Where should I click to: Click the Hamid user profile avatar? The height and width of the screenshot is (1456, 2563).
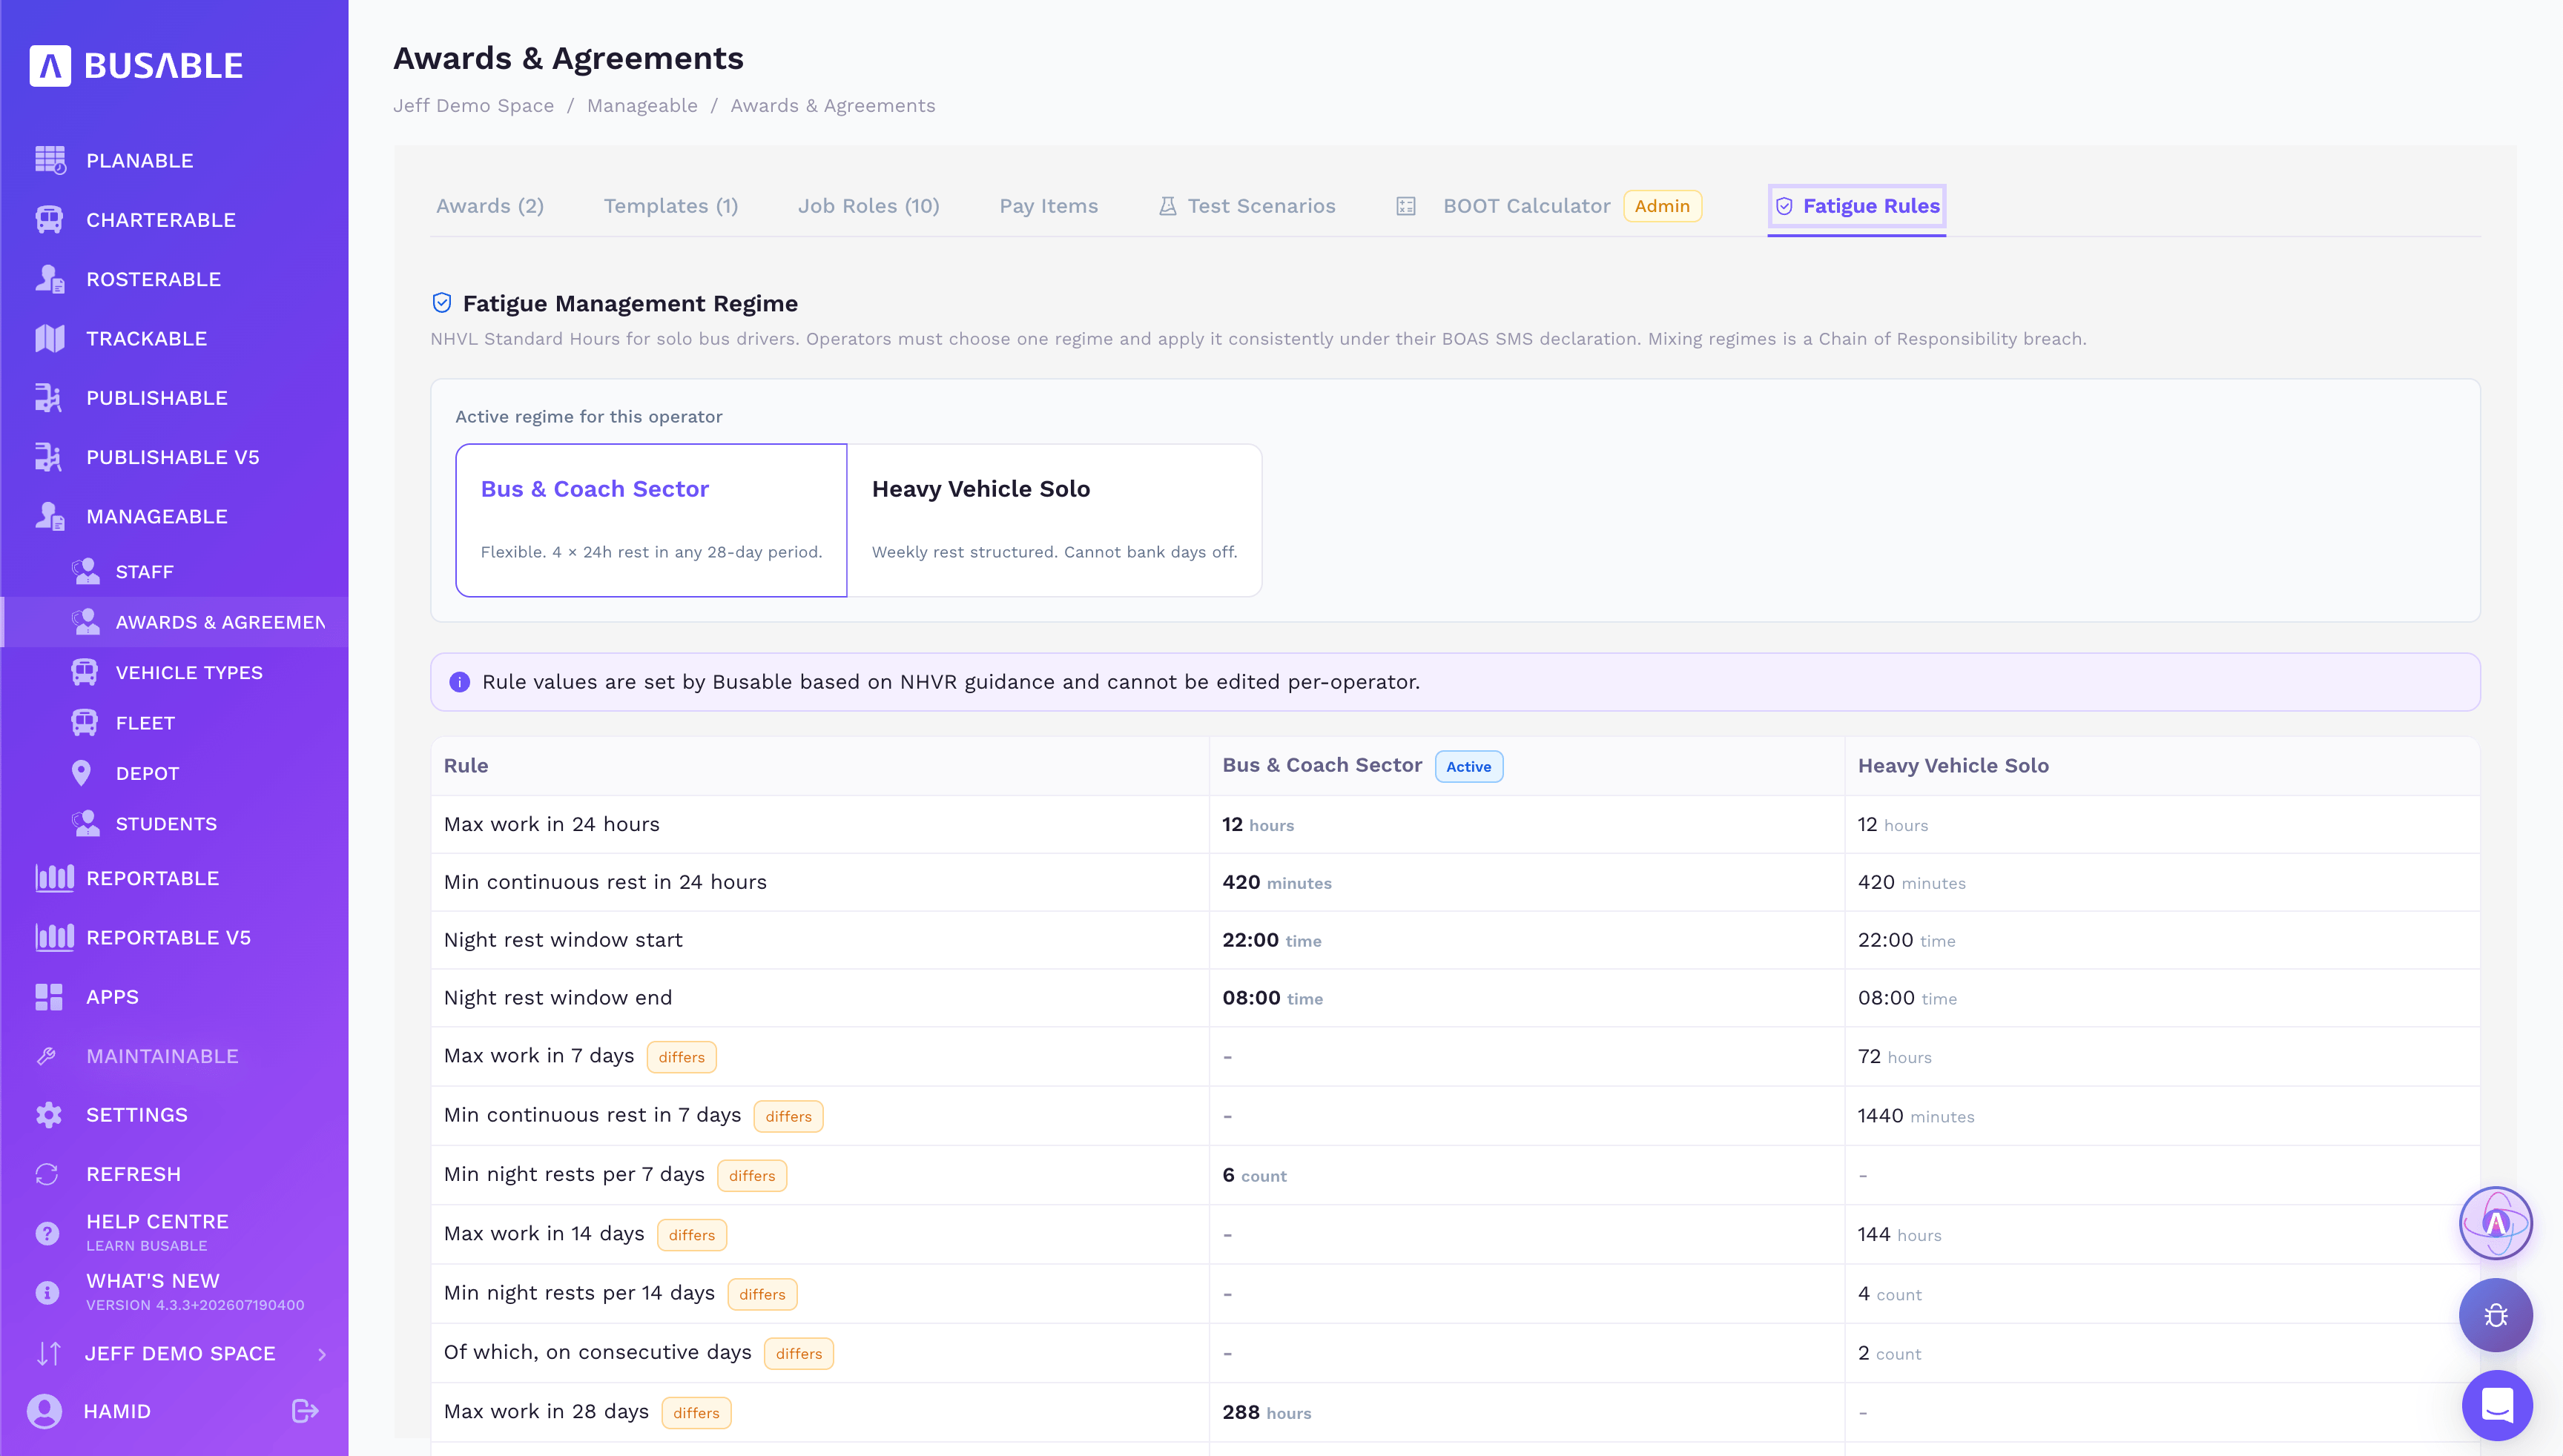[x=44, y=1411]
